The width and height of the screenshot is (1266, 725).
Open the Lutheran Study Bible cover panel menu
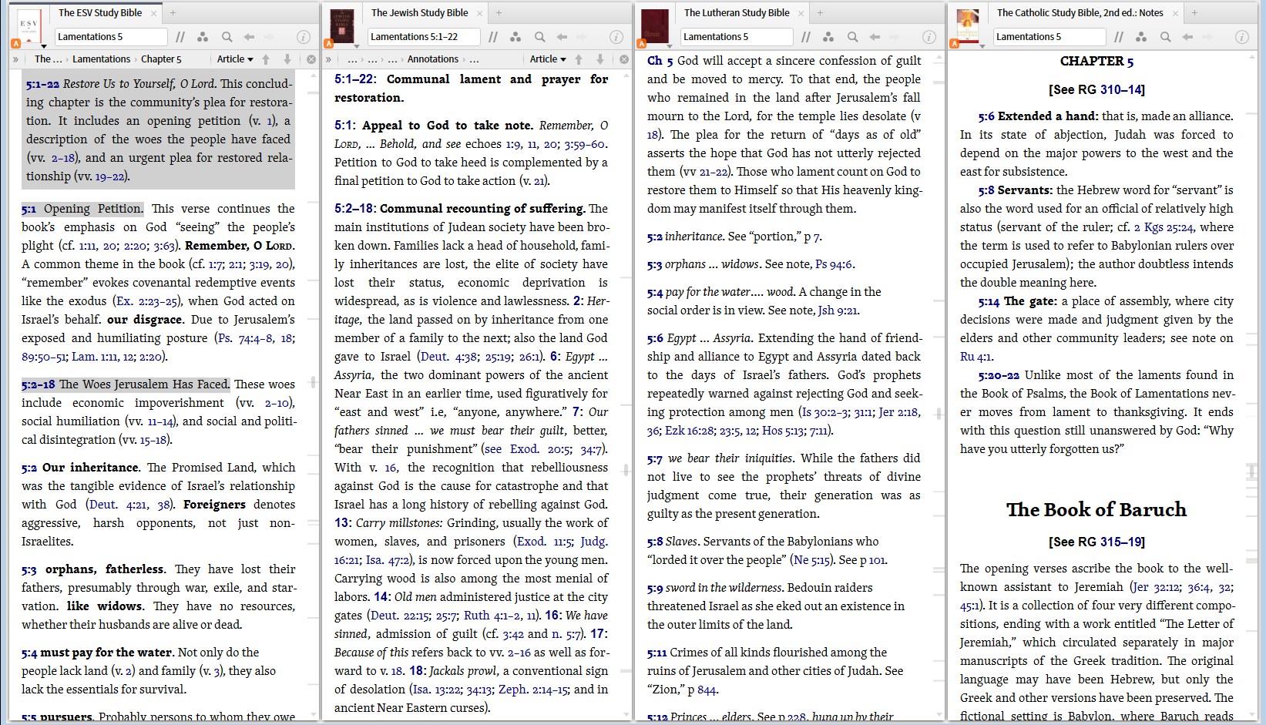(x=655, y=28)
